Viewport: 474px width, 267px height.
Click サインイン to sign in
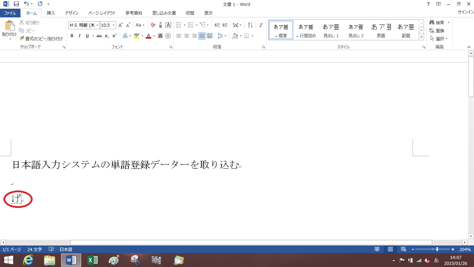click(x=466, y=12)
